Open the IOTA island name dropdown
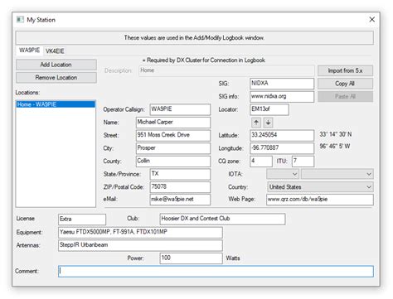This screenshot has width=393, height=299. [337, 174]
